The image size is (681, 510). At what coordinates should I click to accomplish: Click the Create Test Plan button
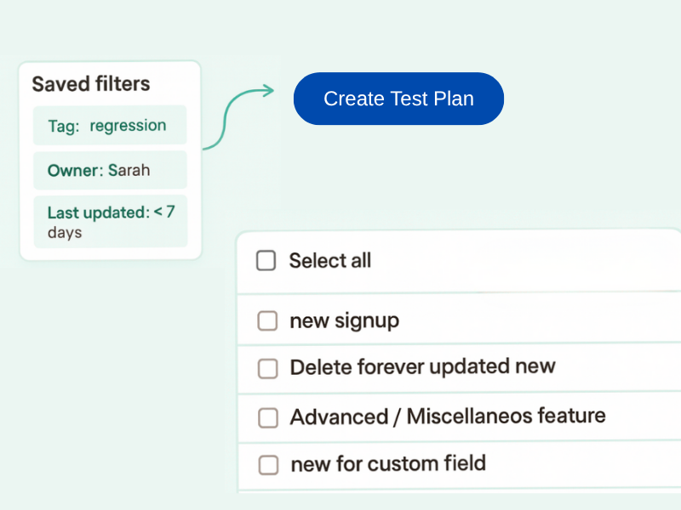click(x=398, y=99)
